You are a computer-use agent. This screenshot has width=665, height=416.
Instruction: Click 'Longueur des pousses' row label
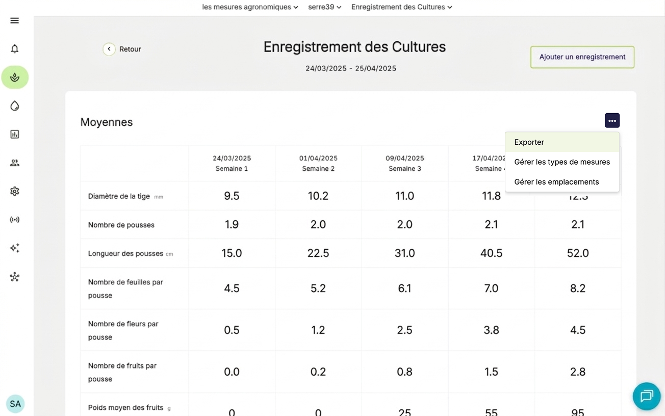125,253
